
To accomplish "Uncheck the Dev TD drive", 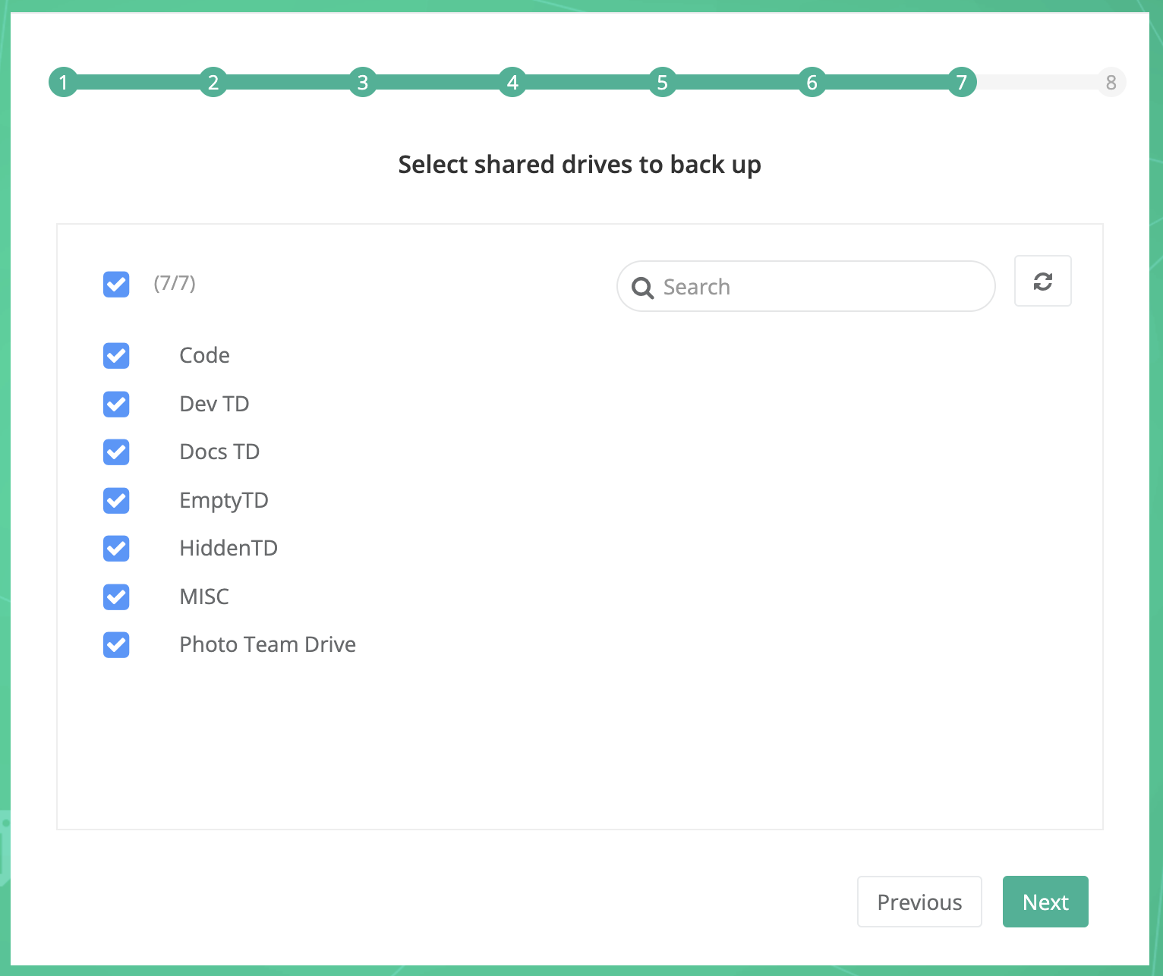I will 115,404.
